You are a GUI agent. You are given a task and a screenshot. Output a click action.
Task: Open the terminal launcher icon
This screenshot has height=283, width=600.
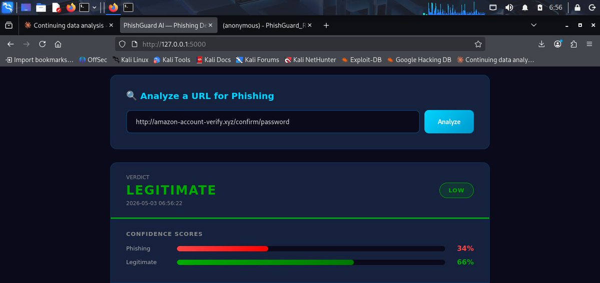(84, 7)
